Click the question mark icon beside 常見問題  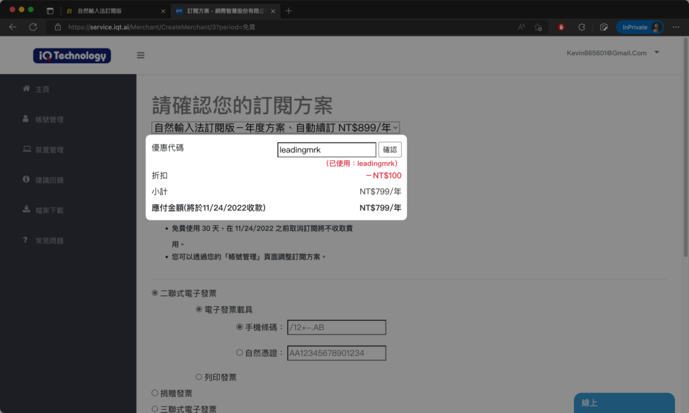pos(25,240)
